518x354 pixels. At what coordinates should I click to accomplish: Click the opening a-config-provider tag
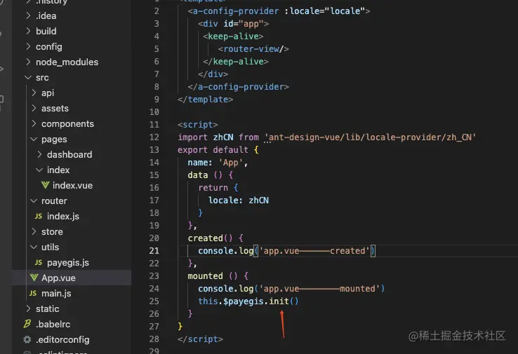coord(279,11)
